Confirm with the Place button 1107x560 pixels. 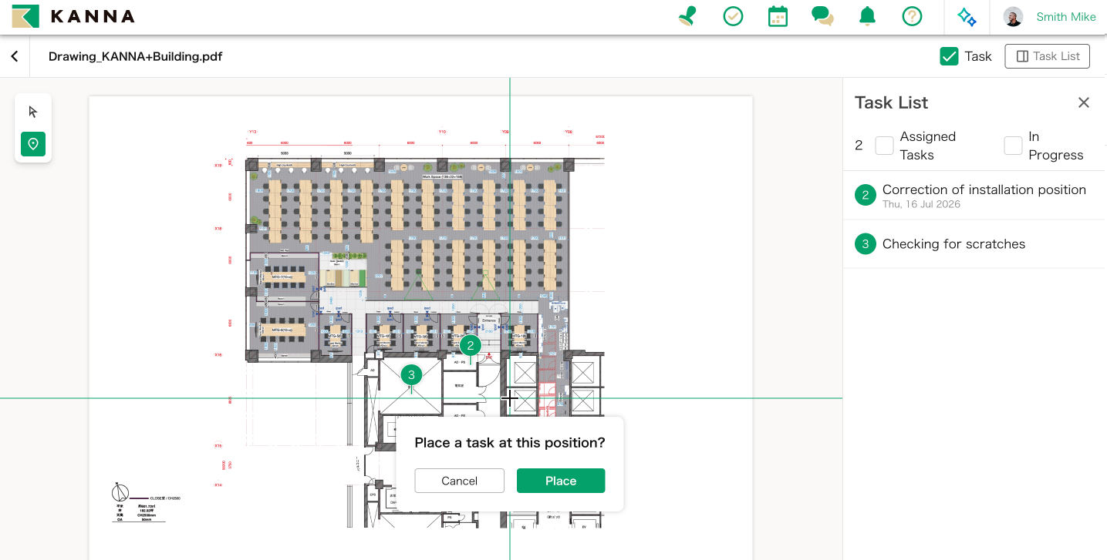[561, 481]
